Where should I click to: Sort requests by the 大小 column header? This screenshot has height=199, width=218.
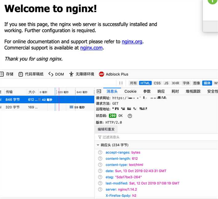(x=32, y=92)
